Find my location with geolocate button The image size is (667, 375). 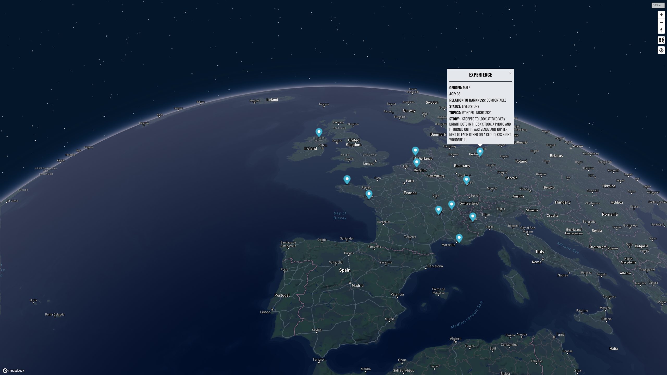[661, 50]
